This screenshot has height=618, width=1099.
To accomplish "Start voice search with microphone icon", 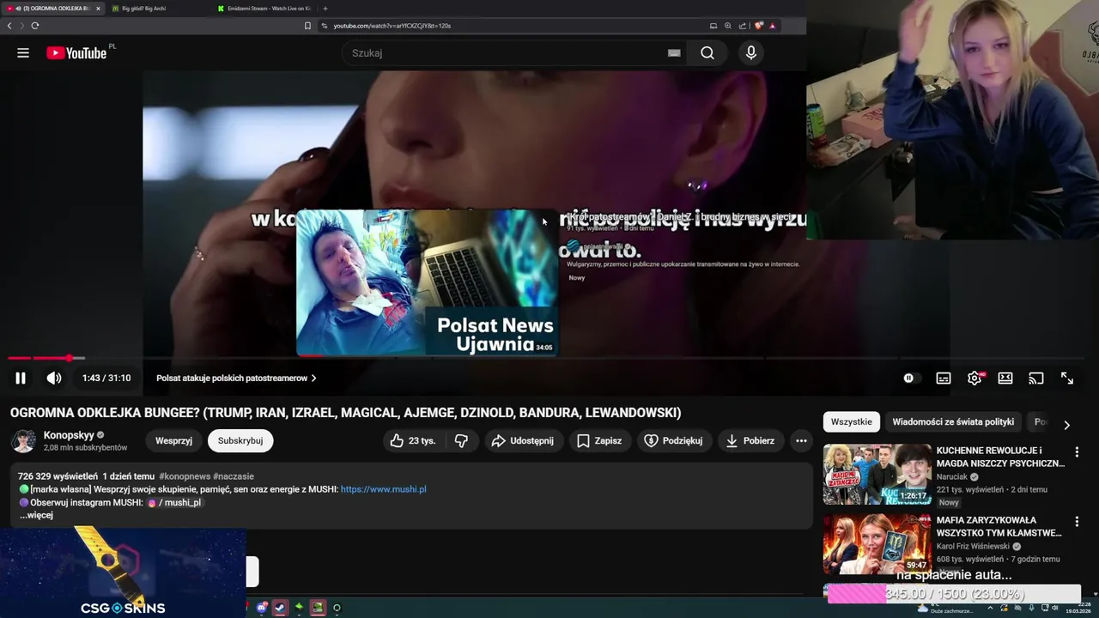I will 751,53.
